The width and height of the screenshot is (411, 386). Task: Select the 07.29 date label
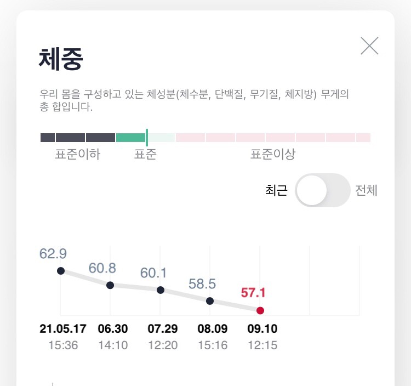[x=163, y=329]
